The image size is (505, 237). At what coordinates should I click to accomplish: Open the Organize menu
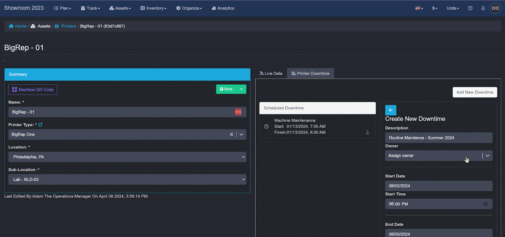point(189,8)
